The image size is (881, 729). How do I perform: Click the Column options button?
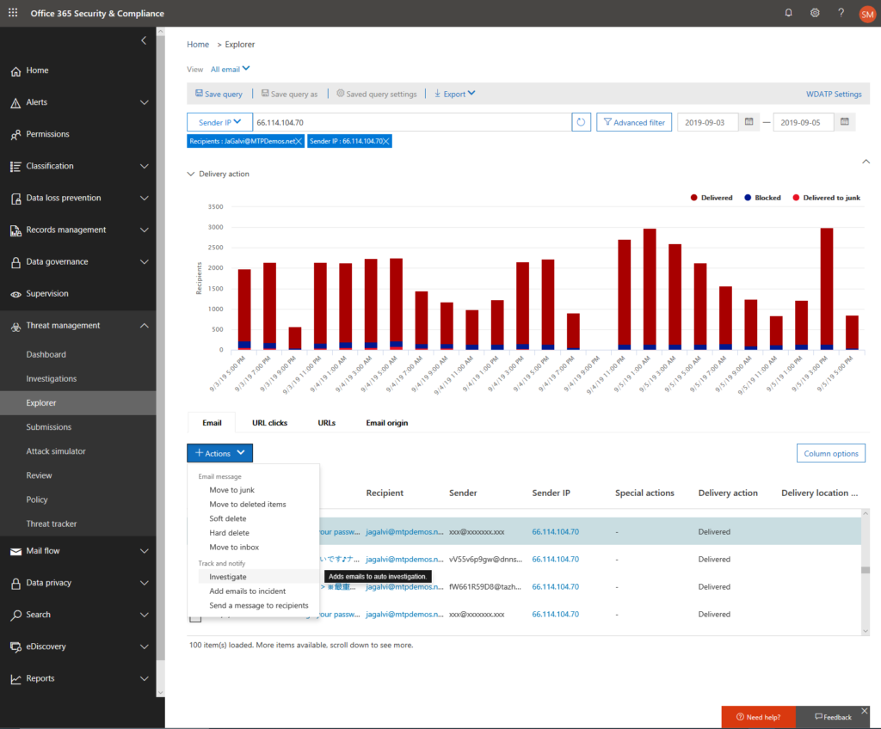[x=830, y=453]
